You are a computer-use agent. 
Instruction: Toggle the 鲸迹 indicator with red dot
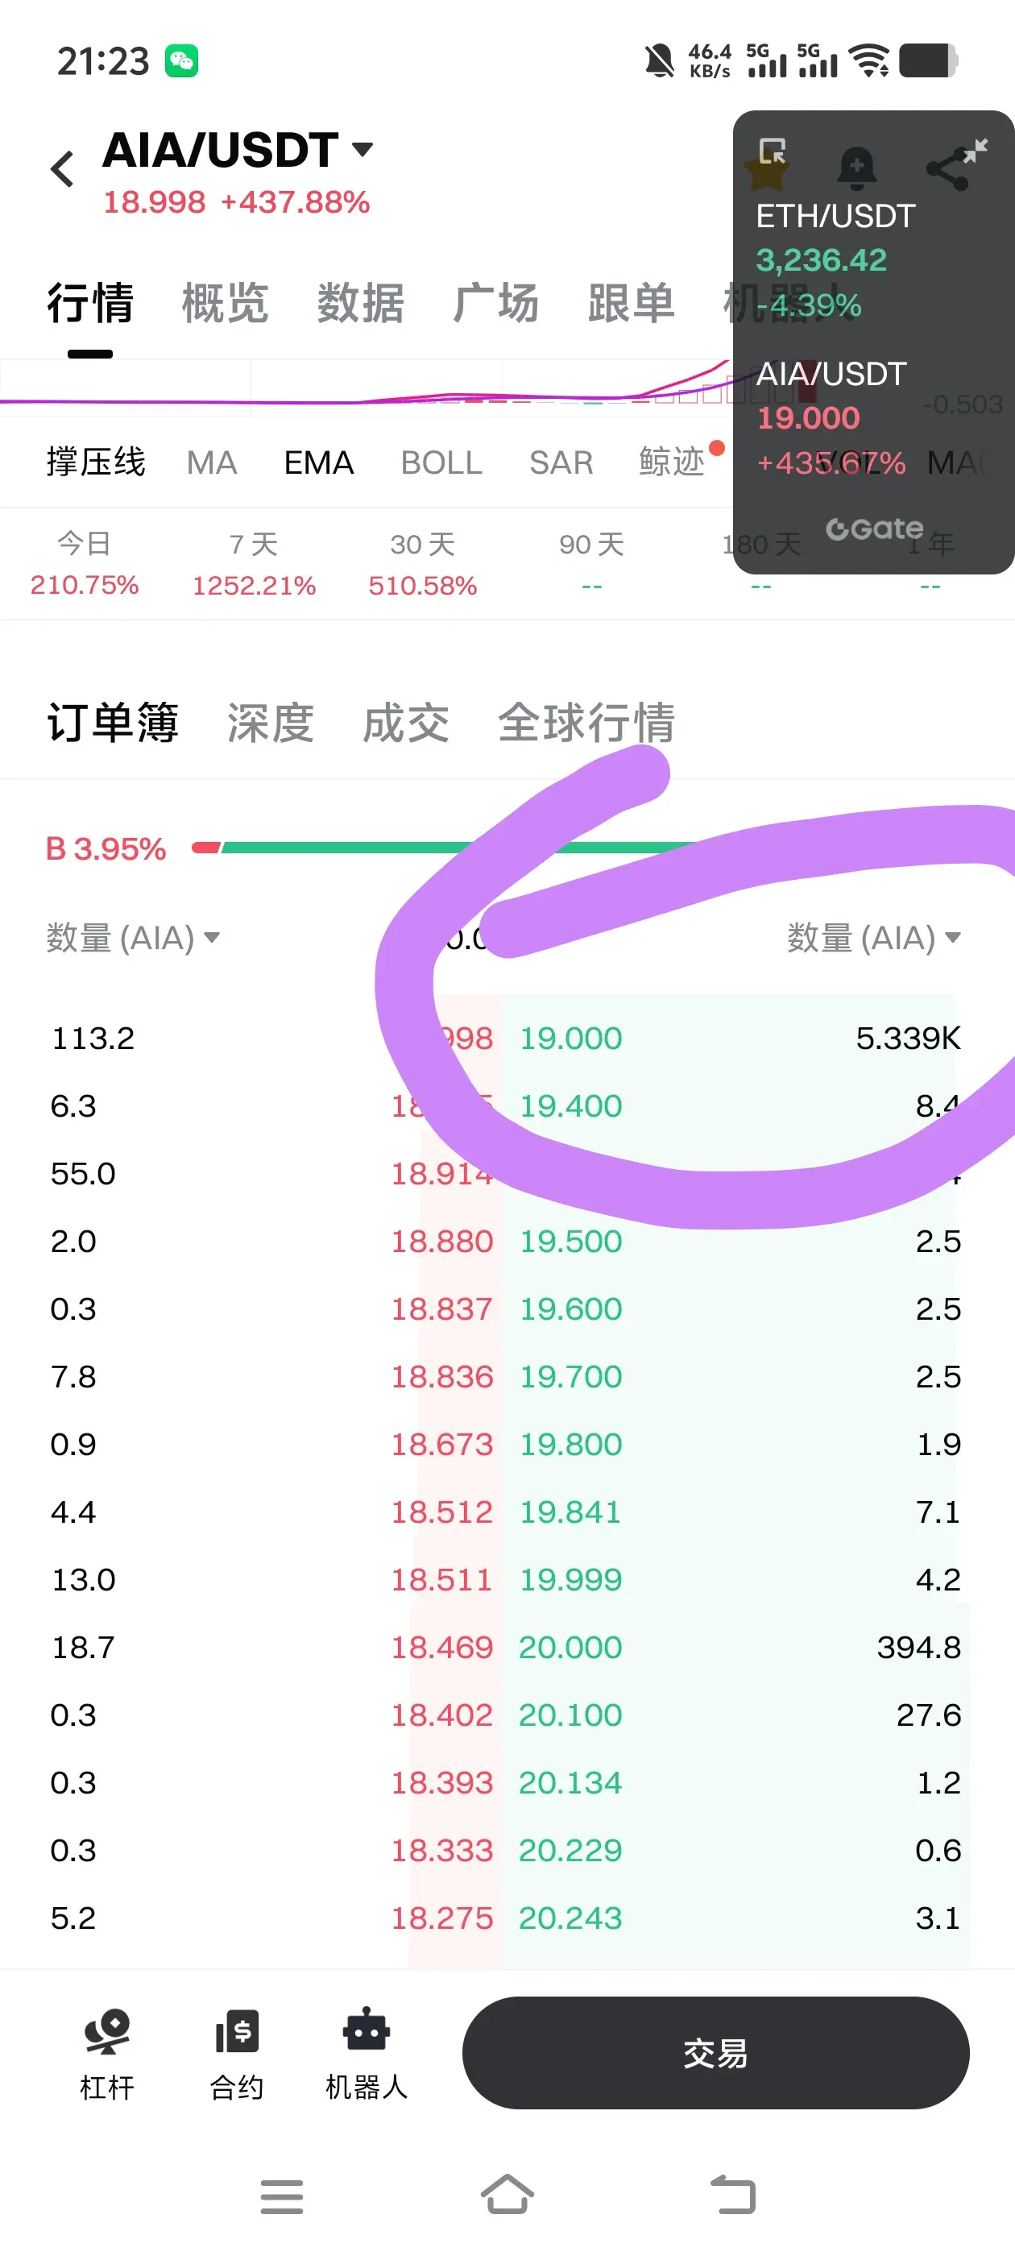coord(672,462)
